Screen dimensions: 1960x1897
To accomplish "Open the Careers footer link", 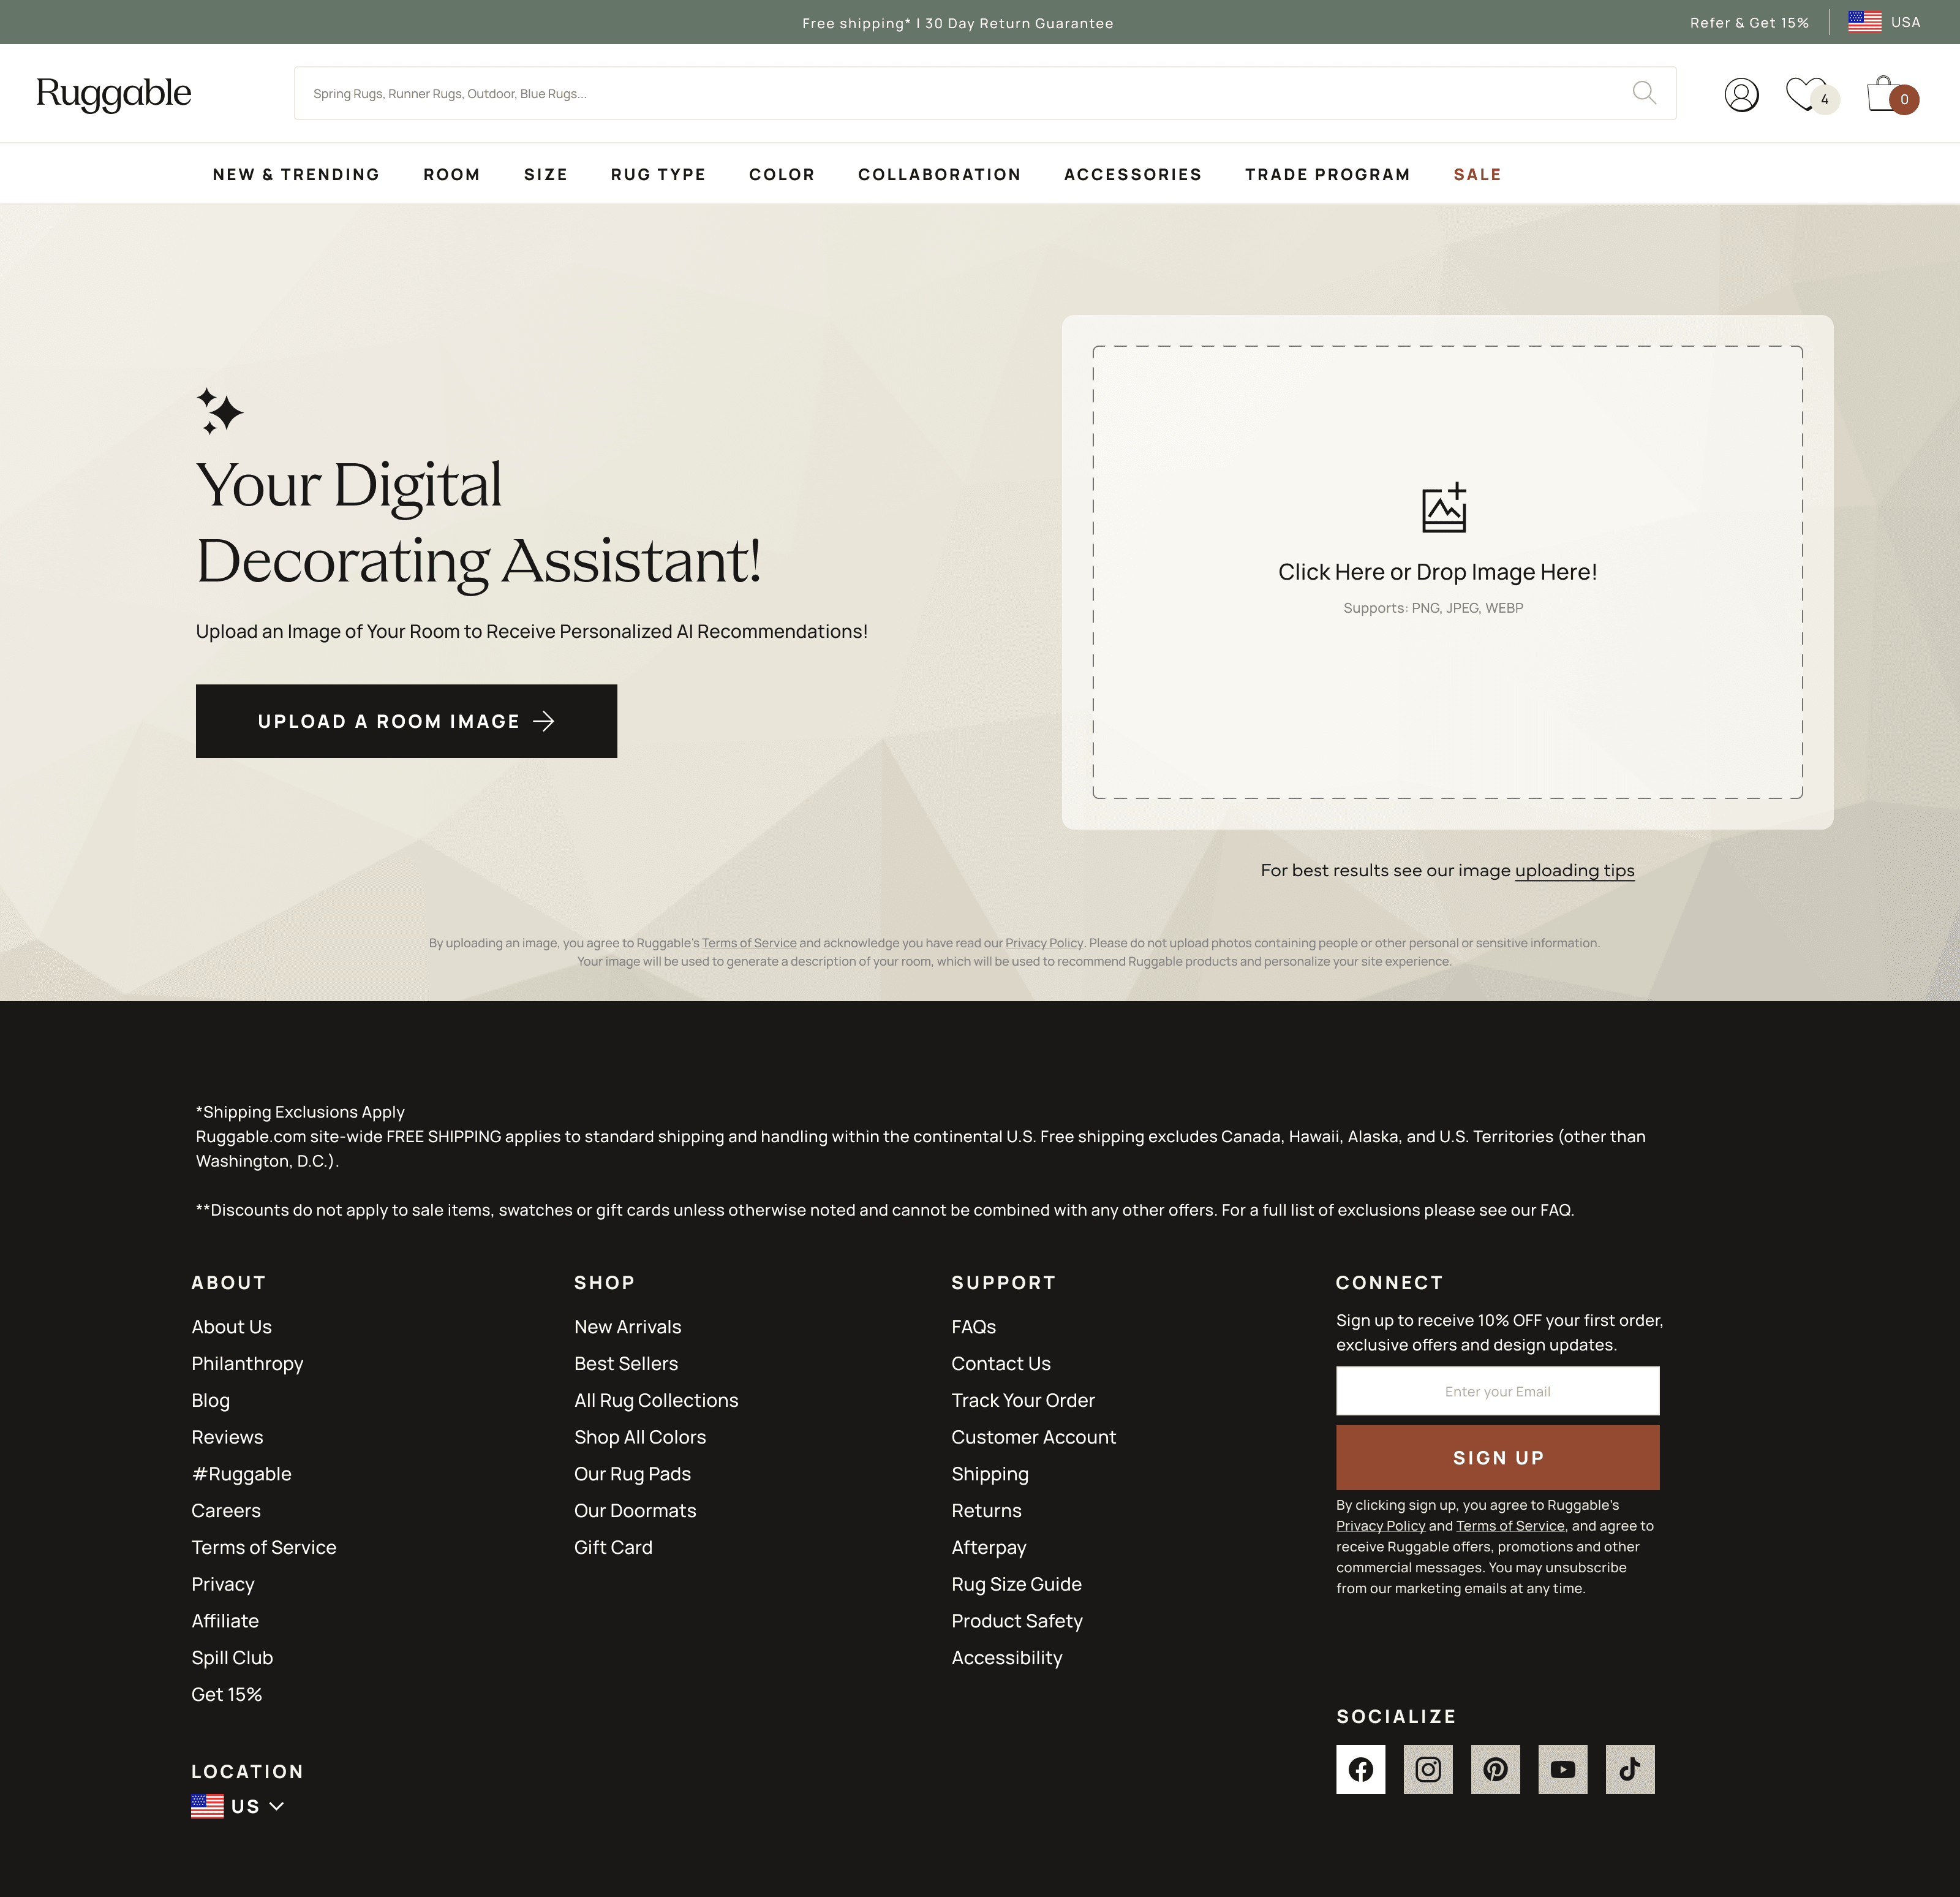I will pyautogui.click(x=226, y=1510).
